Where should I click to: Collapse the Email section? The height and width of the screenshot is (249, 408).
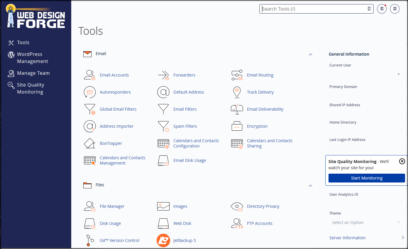pyautogui.click(x=310, y=54)
